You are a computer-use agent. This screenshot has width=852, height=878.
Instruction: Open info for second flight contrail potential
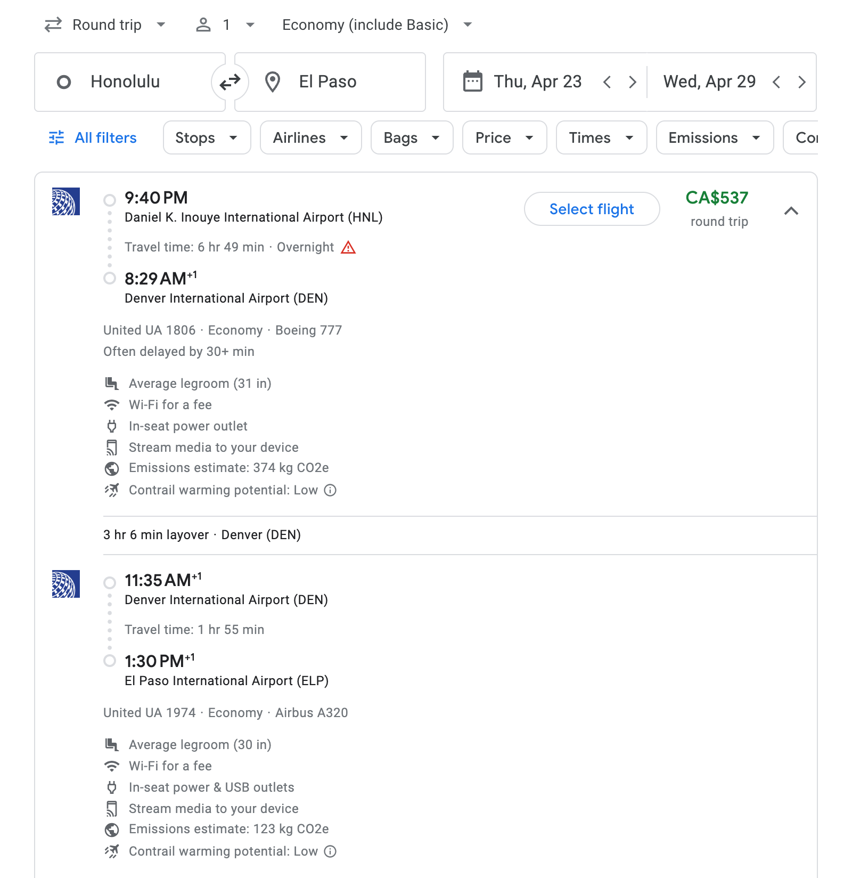click(330, 851)
